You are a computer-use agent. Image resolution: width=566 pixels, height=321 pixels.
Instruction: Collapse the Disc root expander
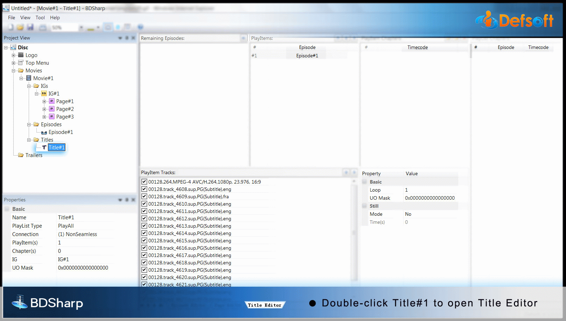6,48
